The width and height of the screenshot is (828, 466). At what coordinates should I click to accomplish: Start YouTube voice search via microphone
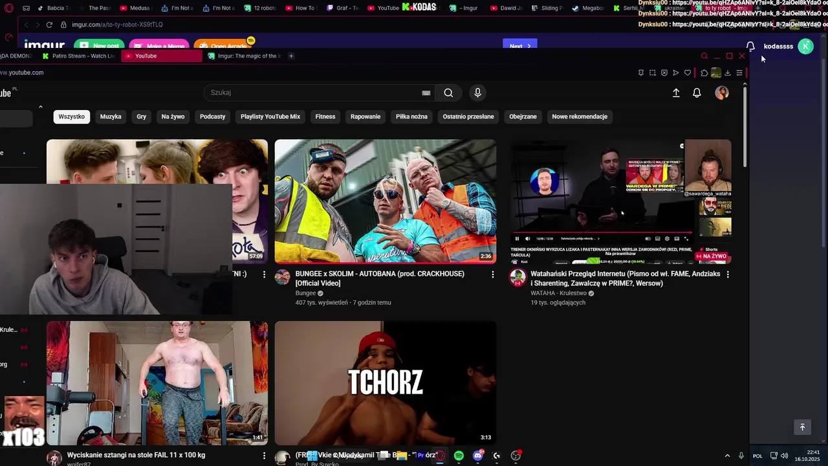[x=477, y=93]
